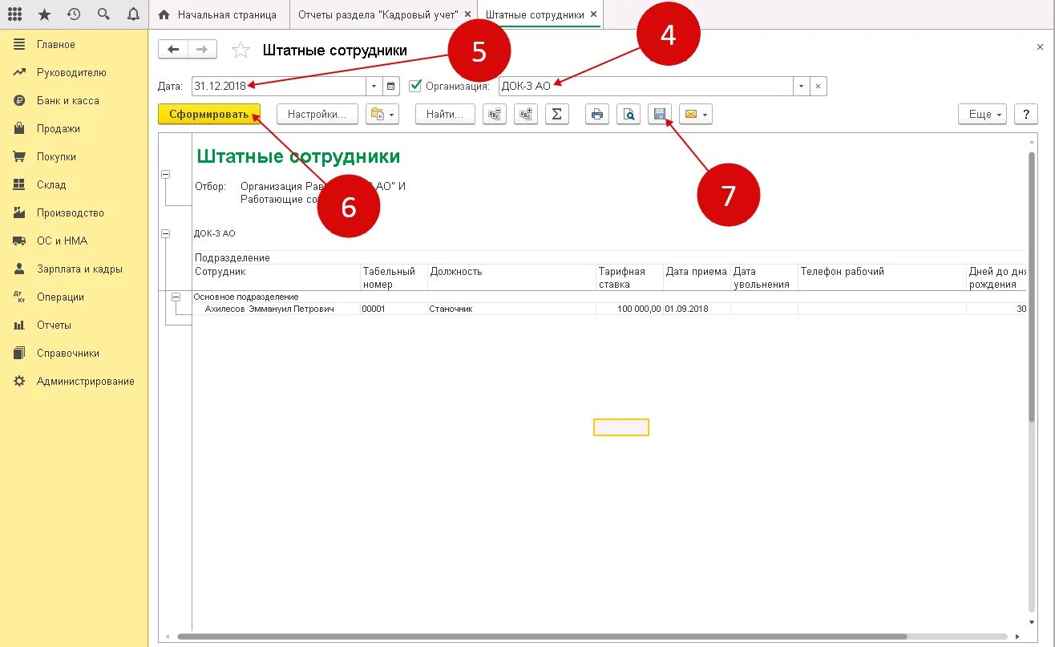Open Favorites star in top bar

pos(44,14)
